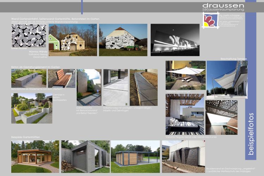Image resolution: width=264 pixels, height=176 pixels.
Task: Click the night-lit wall black-and-white photo
Action: pyautogui.click(x=175, y=40)
